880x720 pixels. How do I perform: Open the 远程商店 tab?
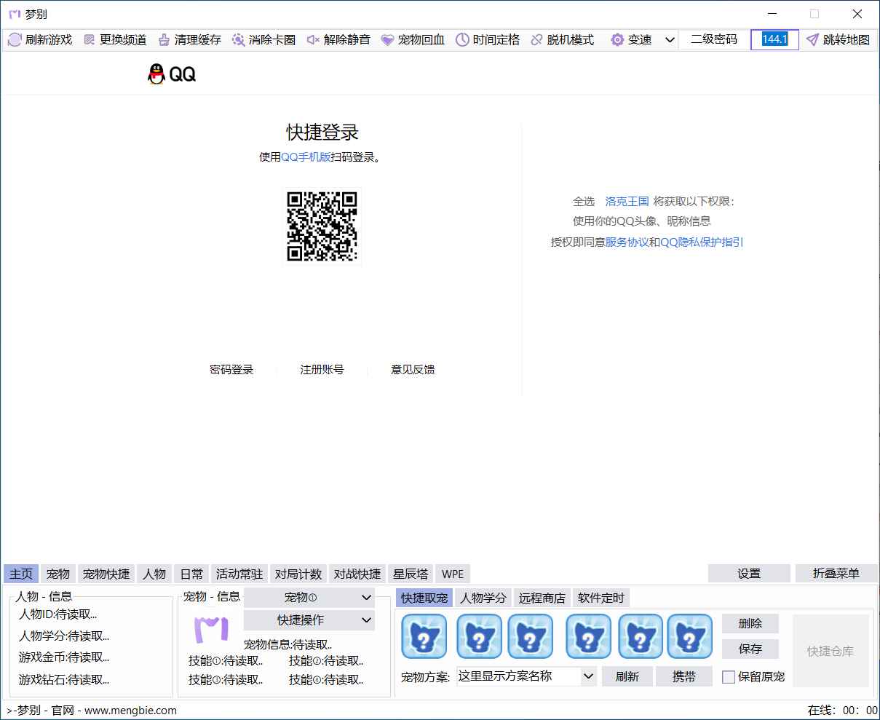tap(542, 598)
